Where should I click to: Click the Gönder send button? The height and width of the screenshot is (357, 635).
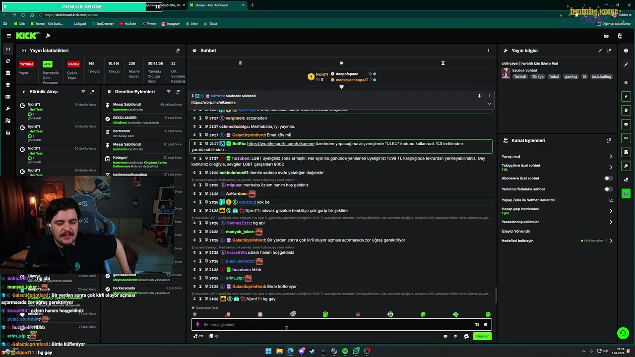pos(482,336)
